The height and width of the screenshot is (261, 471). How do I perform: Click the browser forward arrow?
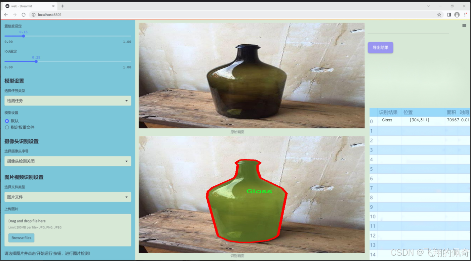pos(15,15)
